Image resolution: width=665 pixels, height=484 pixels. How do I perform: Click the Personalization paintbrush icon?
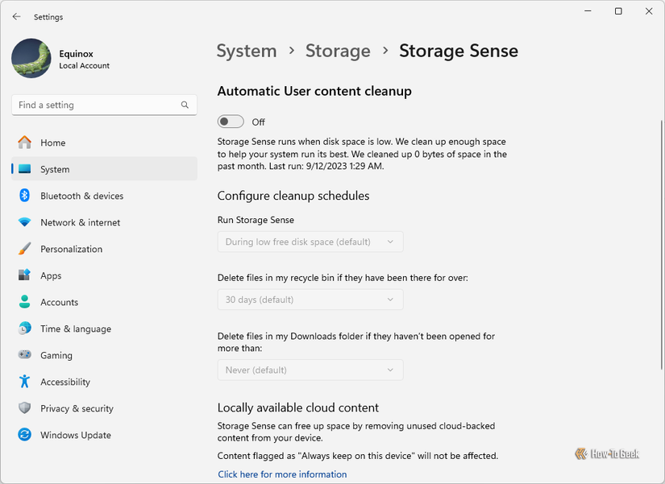[x=25, y=249]
